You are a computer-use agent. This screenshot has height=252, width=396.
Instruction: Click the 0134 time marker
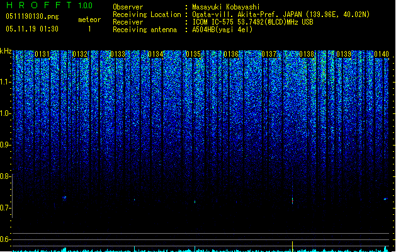point(156,54)
